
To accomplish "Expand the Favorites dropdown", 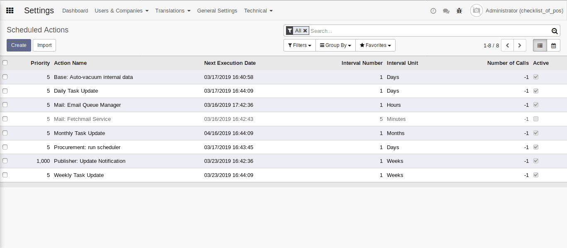I will [x=375, y=45].
